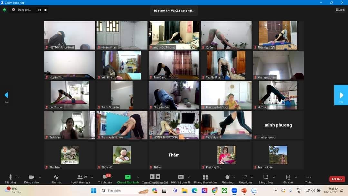Open Zalo from taskbar
This screenshot has width=348, height=196.
point(254,191)
